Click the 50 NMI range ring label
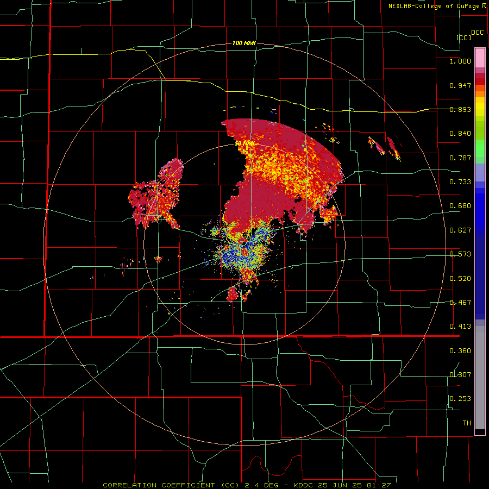Image resolution: width=489 pixels, height=489 pixels. 245,143
